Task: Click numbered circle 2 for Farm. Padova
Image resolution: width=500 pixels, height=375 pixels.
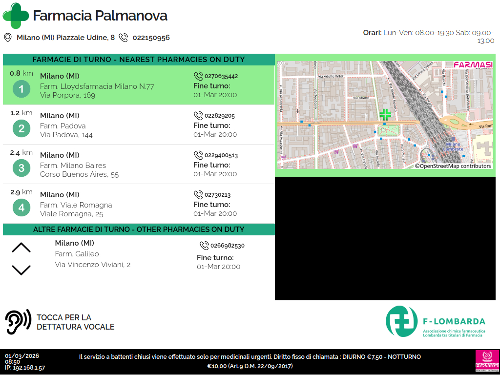Action: tap(21, 129)
